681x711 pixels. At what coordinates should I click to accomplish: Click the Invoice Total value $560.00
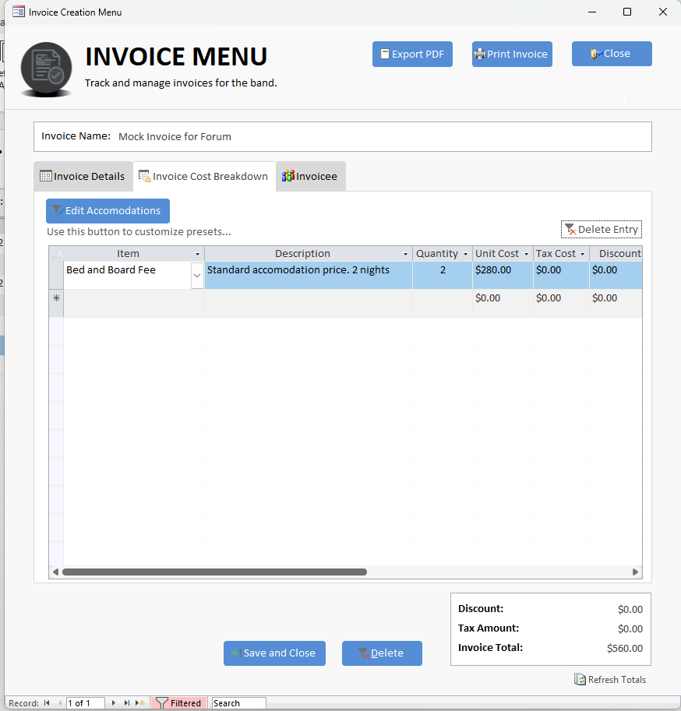(625, 649)
